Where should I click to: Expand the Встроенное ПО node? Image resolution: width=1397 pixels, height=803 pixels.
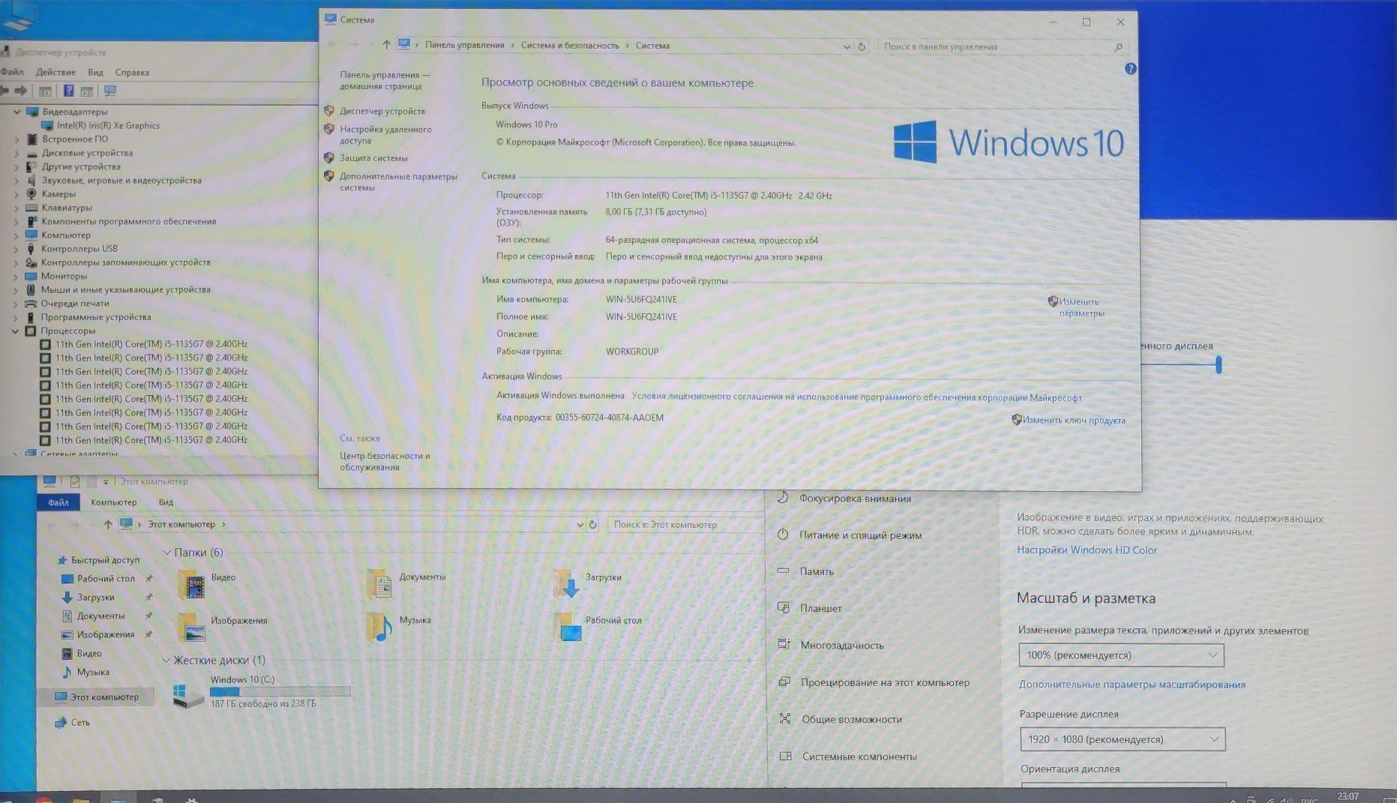pos(16,139)
